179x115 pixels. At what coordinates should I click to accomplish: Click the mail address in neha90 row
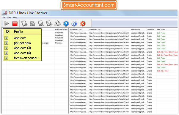[x=138, y=87]
